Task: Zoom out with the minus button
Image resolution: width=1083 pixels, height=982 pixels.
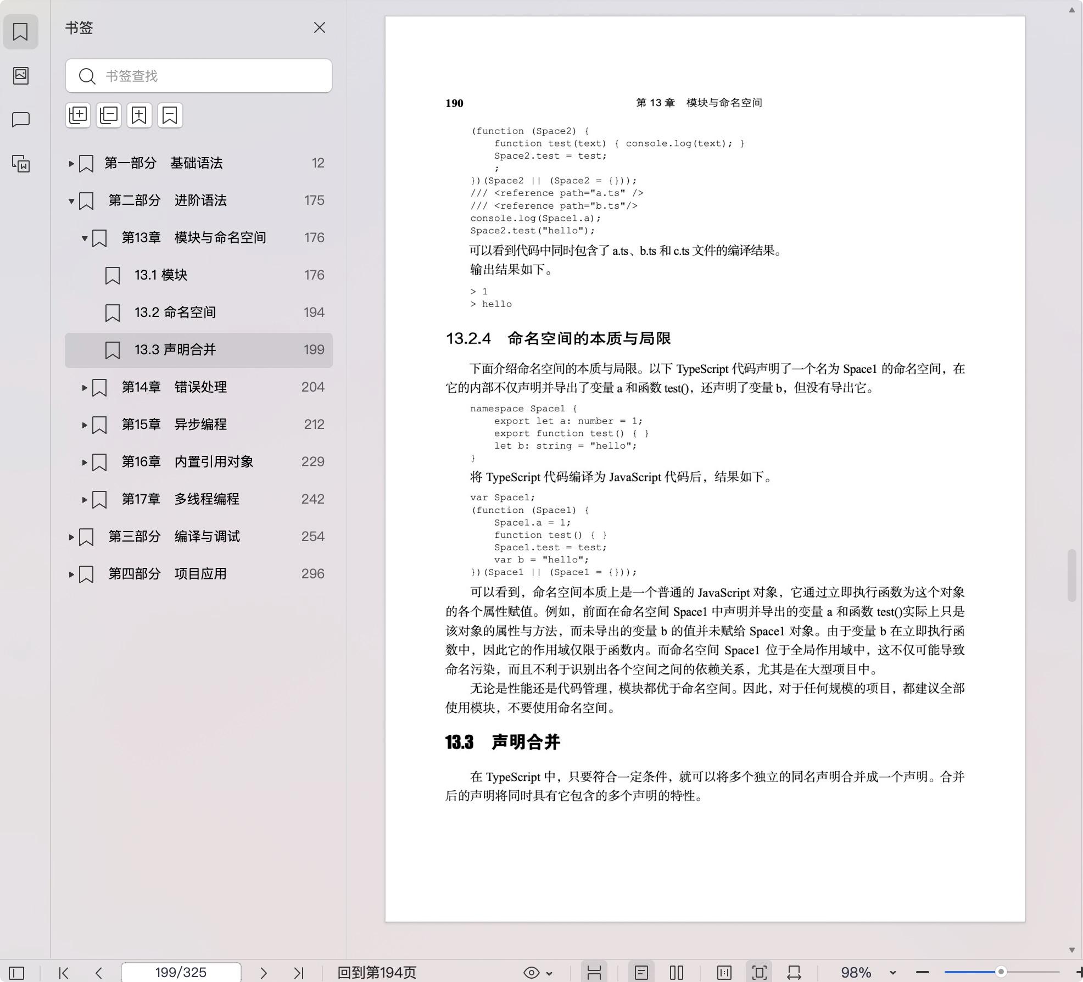Action: (923, 973)
